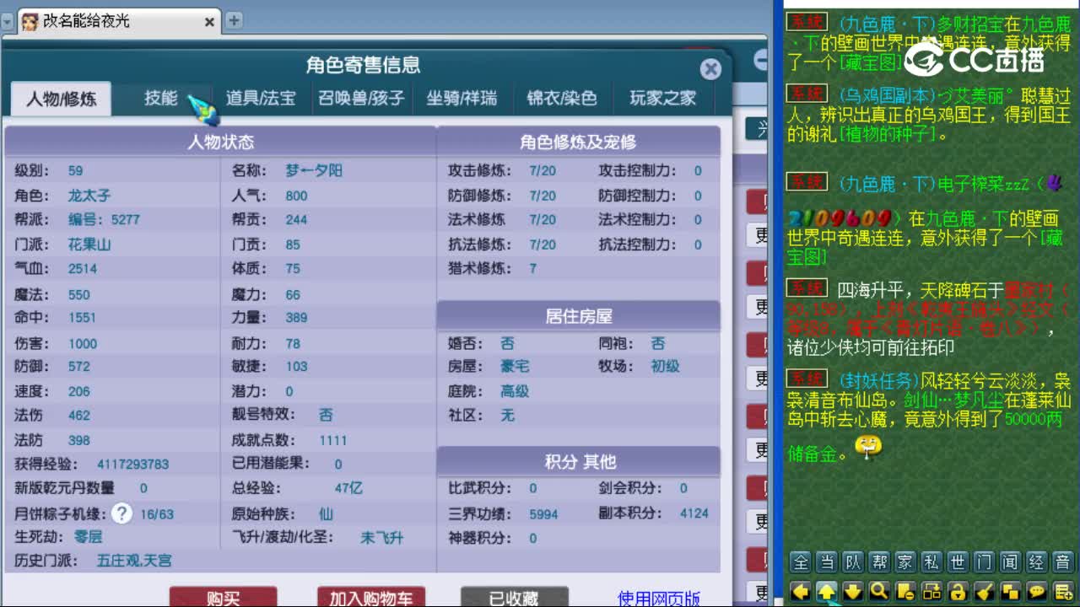Select the 队 team chat channel

tap(853, 562)
